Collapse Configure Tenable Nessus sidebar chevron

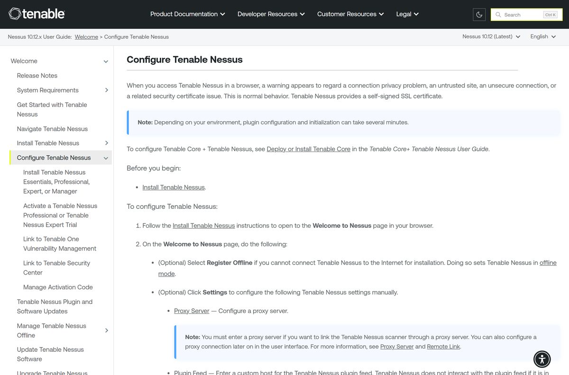click(106, 158)
